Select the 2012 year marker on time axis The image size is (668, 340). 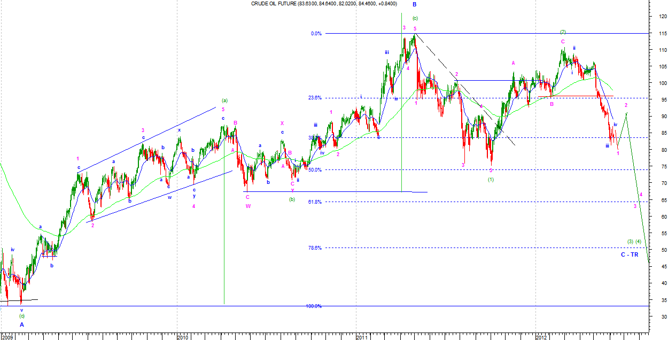pyautogui.click(x=541, y=337)
